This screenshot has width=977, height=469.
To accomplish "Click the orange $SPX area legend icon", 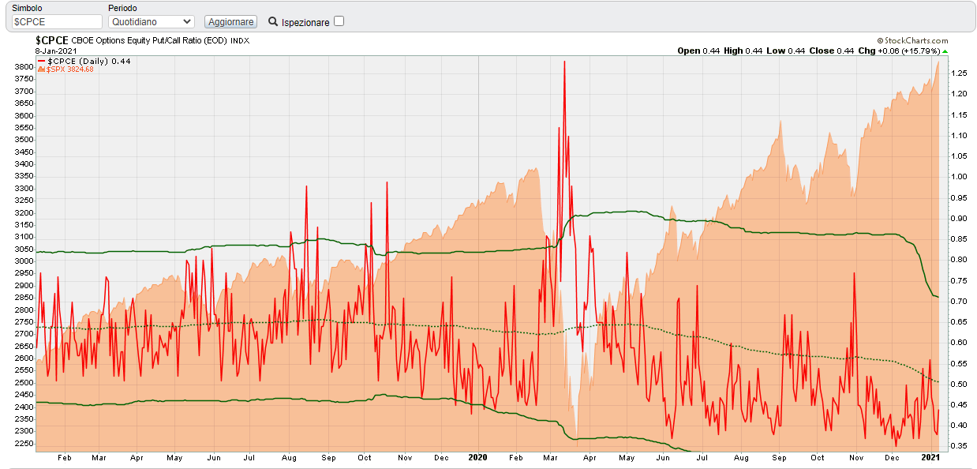I will pyautogui.click(x=41, y=69).
